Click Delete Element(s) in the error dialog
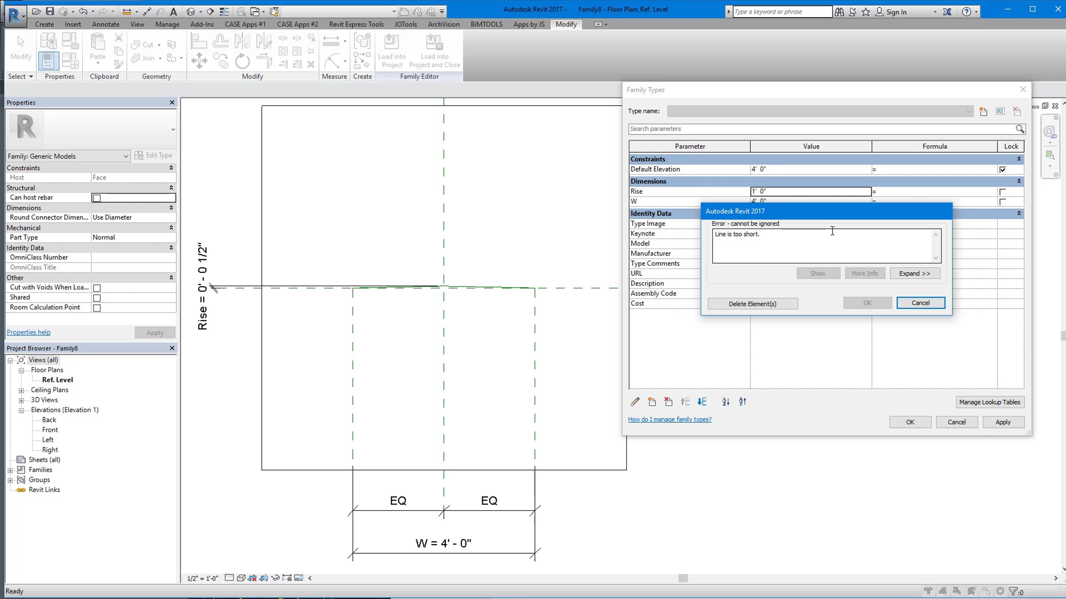This screenshot has height=599, width=1066. 753,303
